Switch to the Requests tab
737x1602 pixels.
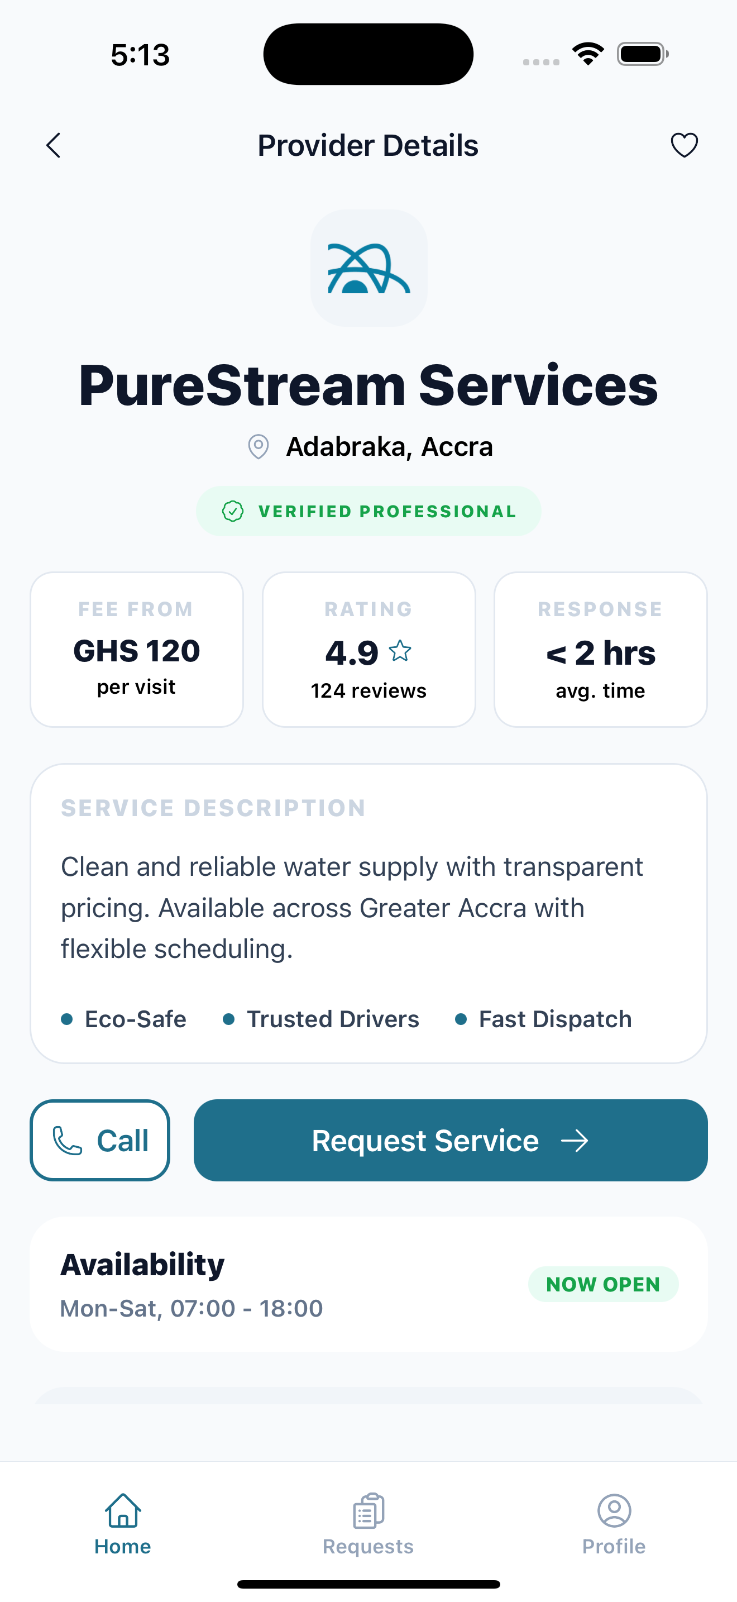368,1524
